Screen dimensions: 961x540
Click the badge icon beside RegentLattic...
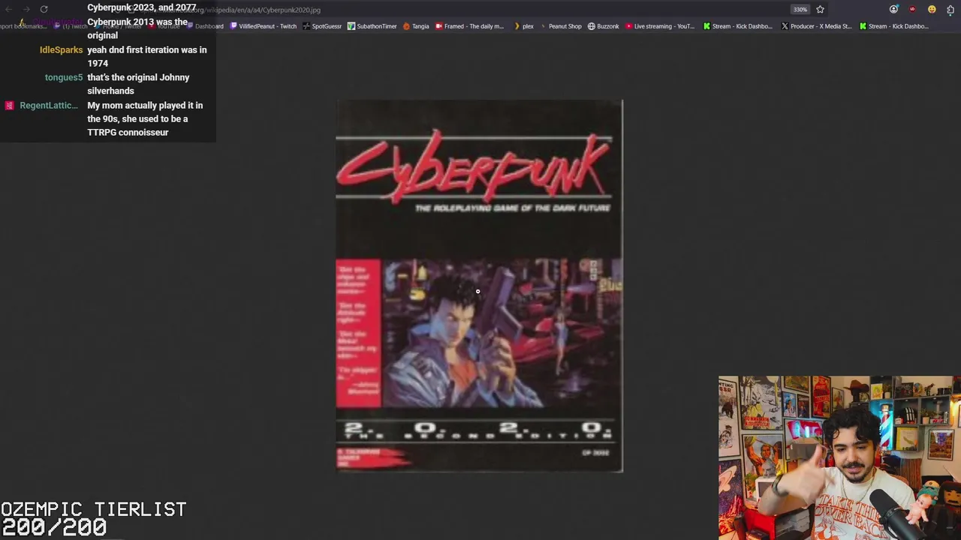[x=9, y=105]
